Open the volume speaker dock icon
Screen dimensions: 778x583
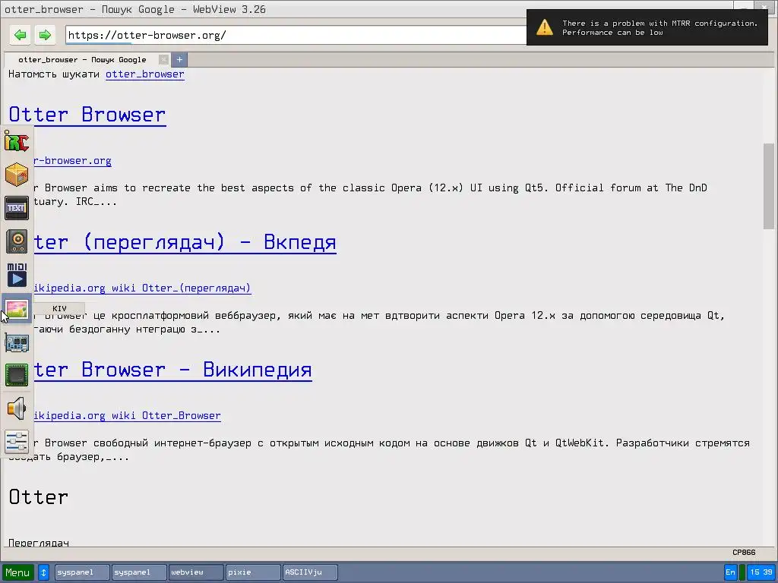(x=17, y=408)
